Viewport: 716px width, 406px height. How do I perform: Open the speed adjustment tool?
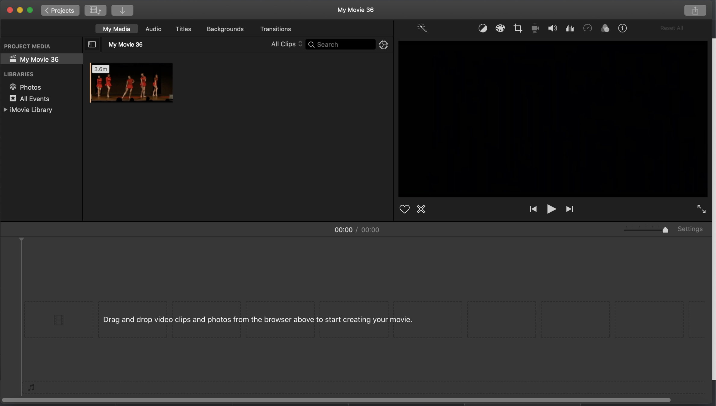click(587, 28)
